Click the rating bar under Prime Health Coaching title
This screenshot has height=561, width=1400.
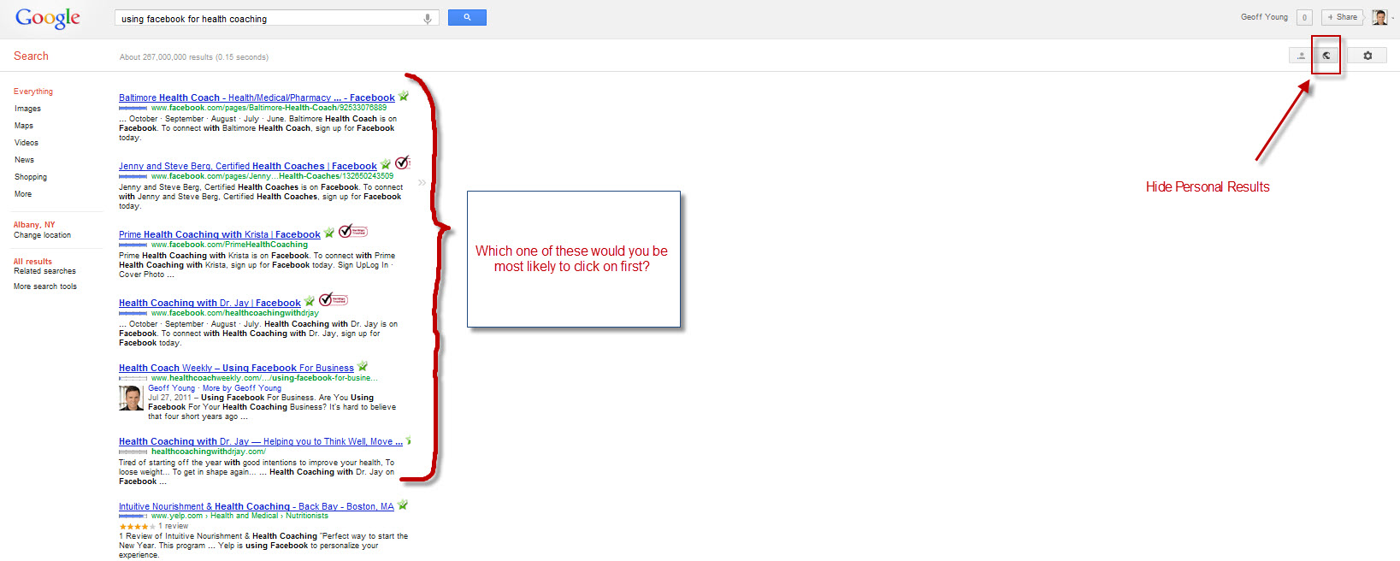pos(133,245)
